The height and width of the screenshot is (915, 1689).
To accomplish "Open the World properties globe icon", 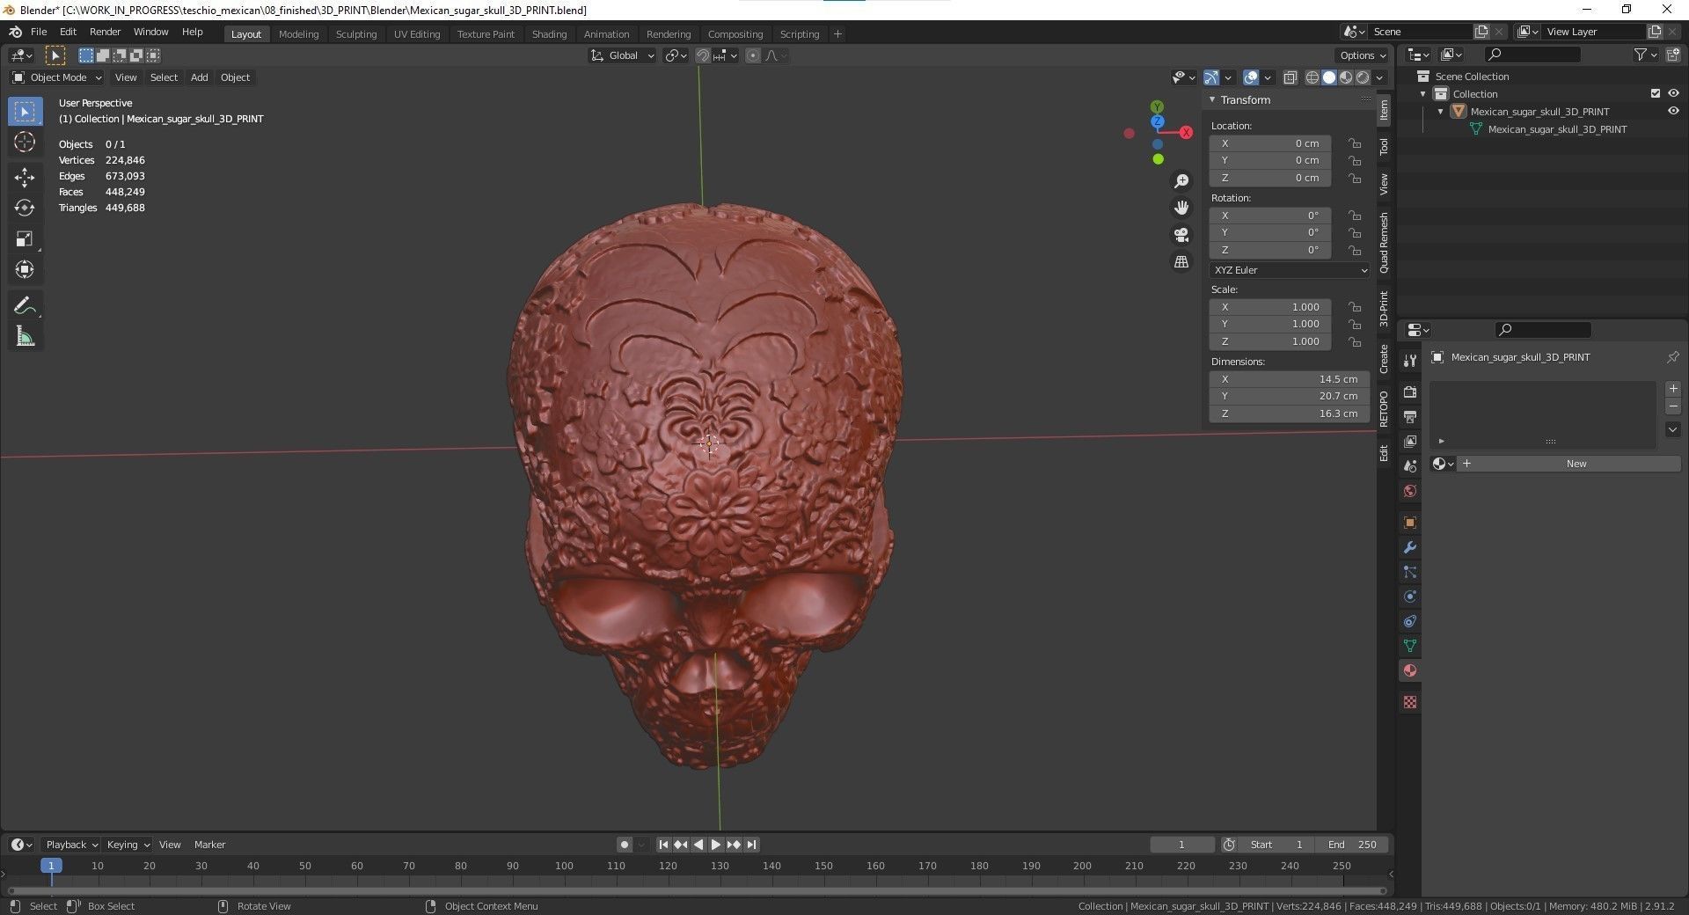I will (1410, 491).
